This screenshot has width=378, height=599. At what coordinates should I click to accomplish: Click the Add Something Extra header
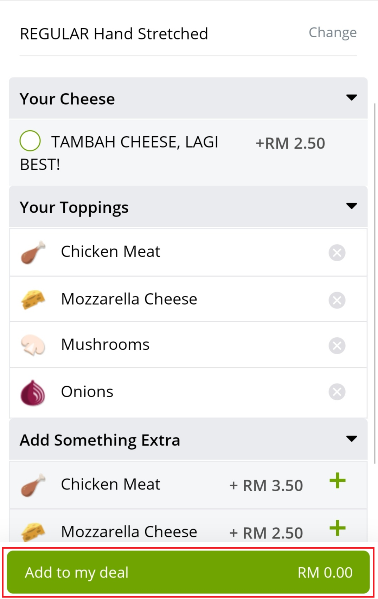[x=100, y=440]
